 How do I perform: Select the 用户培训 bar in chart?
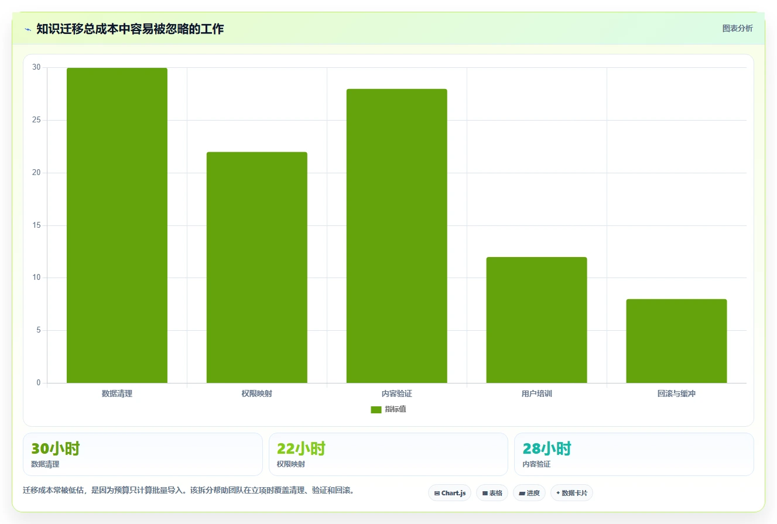(536, 320)
